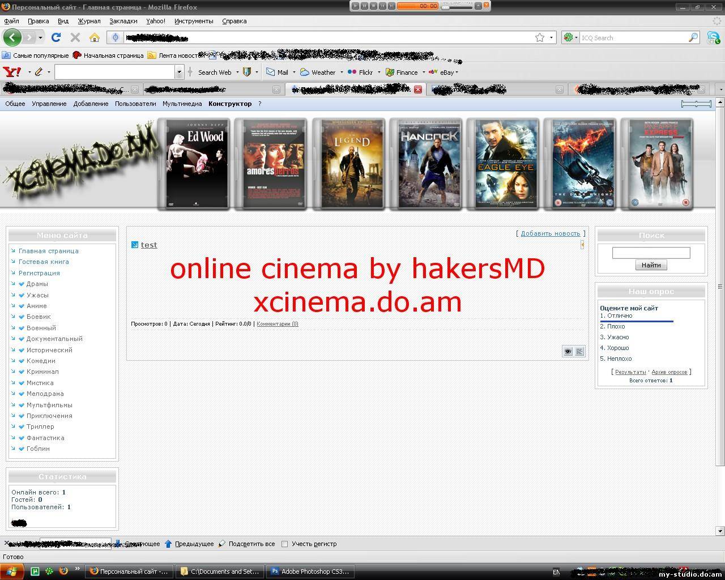Reload the page with the Refresh icon

tap(56, 37)
